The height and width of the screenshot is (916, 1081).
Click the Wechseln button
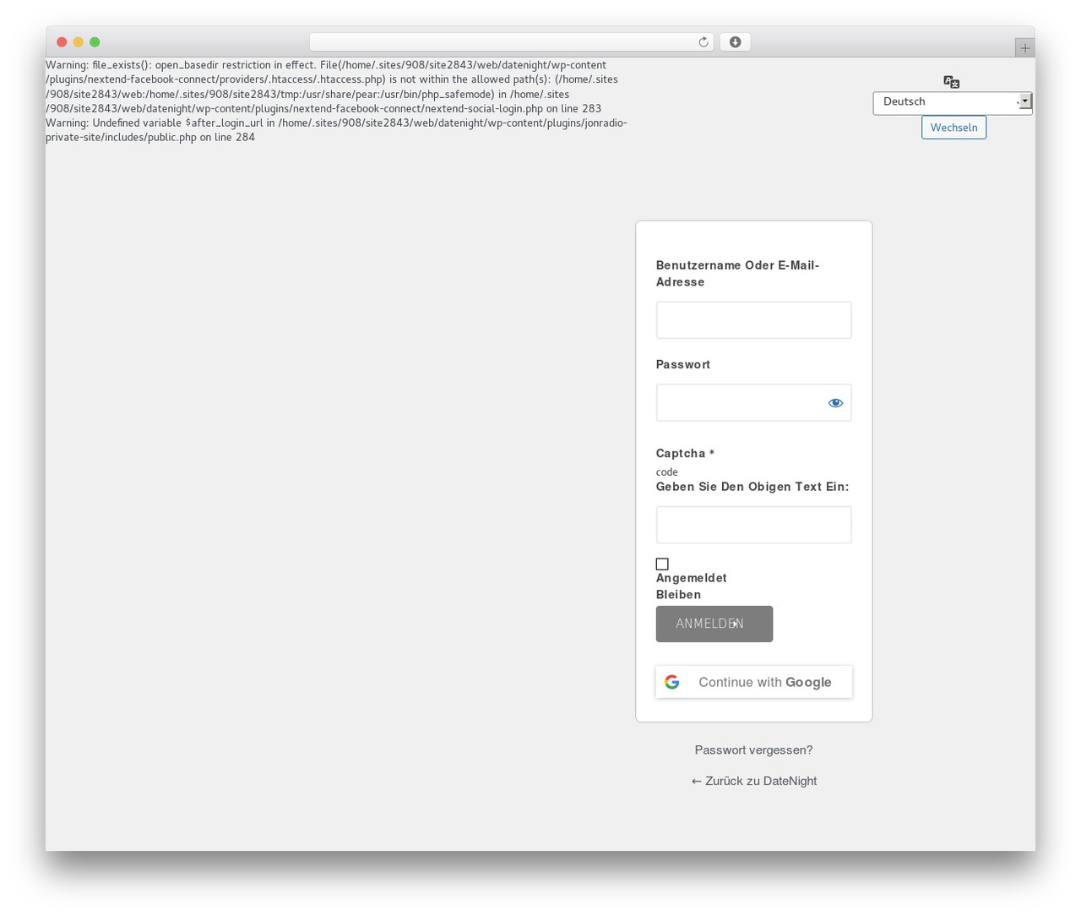coord(953,128)
